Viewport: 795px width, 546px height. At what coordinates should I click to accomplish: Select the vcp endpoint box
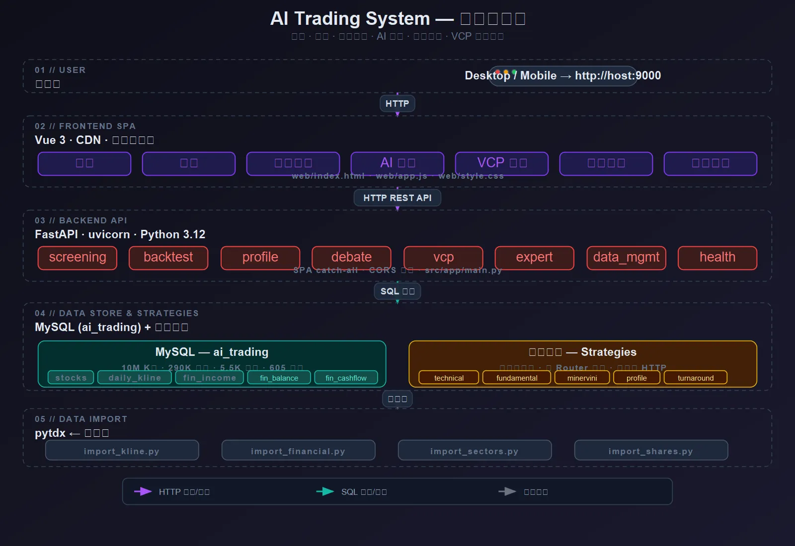point(443,258)
